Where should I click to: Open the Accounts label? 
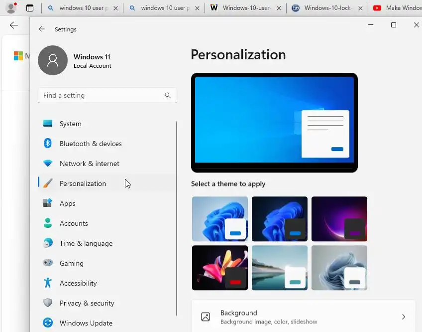[x=74, y=224]
